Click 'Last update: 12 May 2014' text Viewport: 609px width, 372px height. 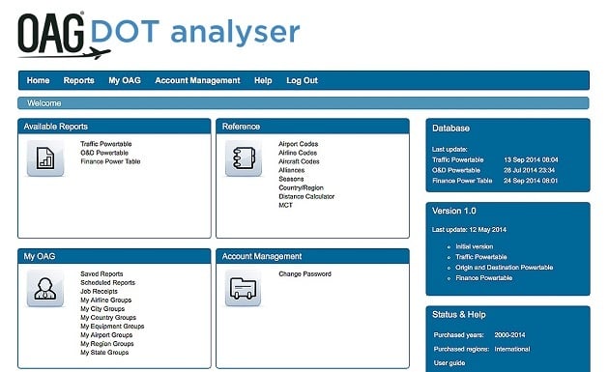469,230
